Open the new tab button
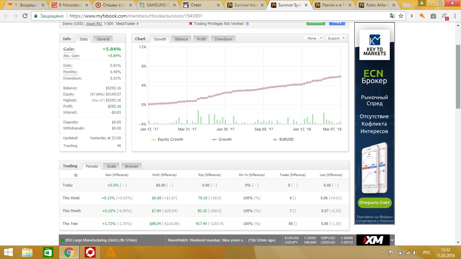 coord(406,5)
